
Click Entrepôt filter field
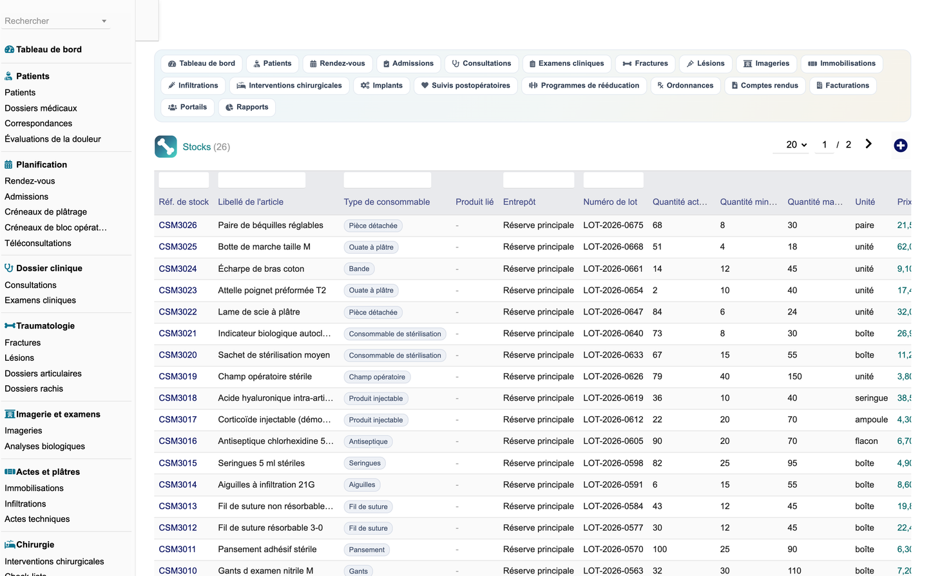[539, 180]
